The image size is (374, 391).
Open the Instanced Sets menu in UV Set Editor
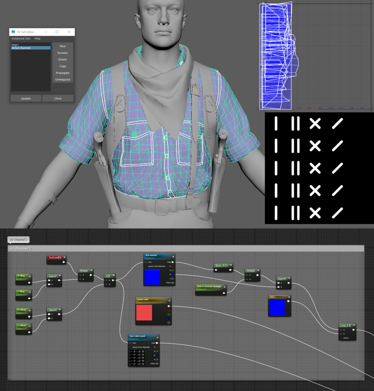pyautogui.click(x=21, y=39)
